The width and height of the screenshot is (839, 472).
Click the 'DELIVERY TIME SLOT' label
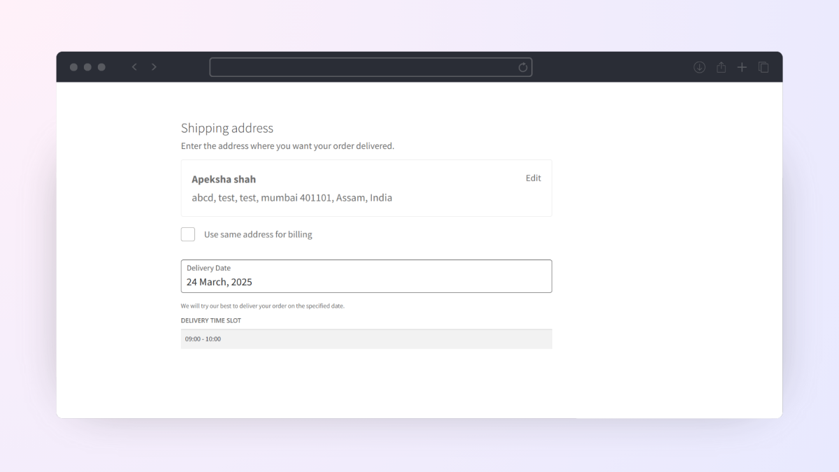(x=211, y=321)
